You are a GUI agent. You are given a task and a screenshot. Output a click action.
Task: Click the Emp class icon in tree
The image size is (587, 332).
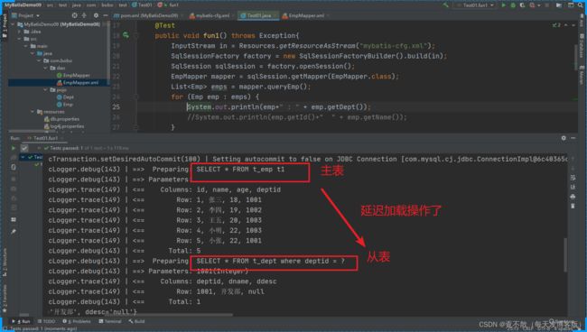59,105
